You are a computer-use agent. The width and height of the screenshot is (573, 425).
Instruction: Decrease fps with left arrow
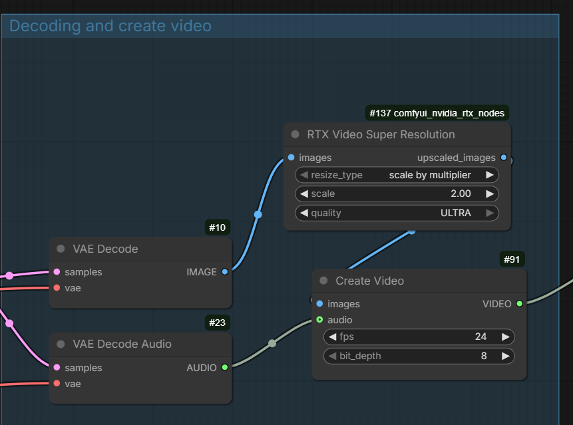(x=333, y=337)
